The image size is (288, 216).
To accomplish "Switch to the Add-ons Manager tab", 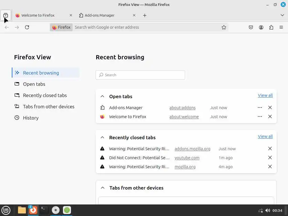I will 107,15.
